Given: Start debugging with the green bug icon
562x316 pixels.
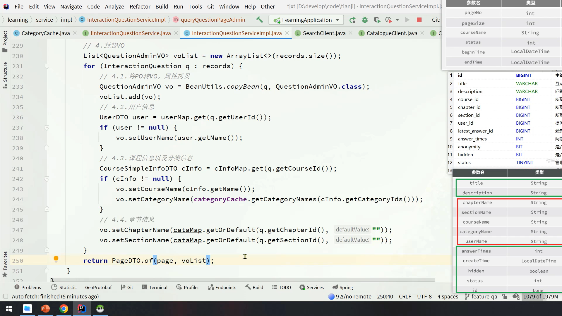Looking at the screenshot, I should 365,20.
